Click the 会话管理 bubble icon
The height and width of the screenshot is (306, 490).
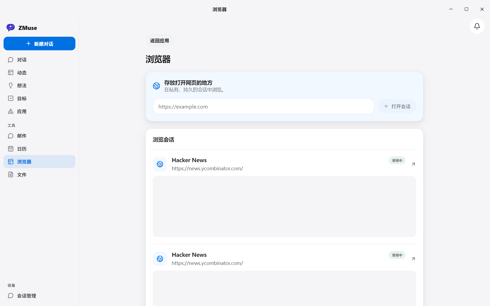click(11, 296)
